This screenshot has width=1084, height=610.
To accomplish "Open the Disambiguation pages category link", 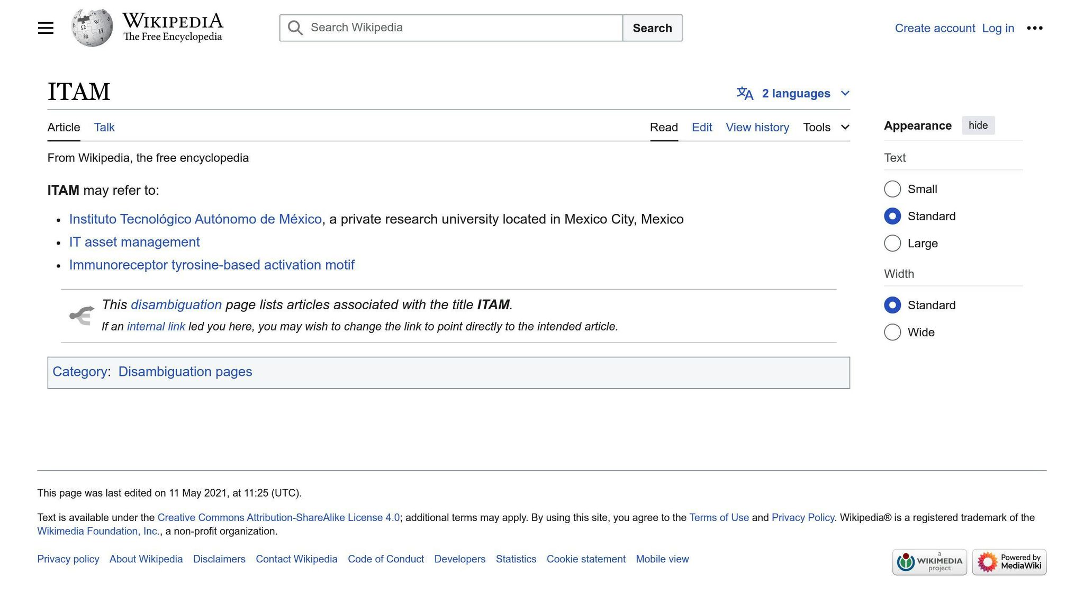I will (185, 372).
